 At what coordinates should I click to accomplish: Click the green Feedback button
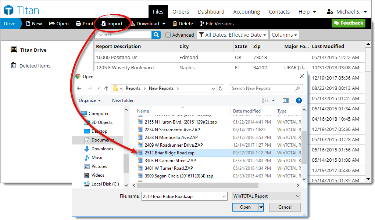point(348,23)
